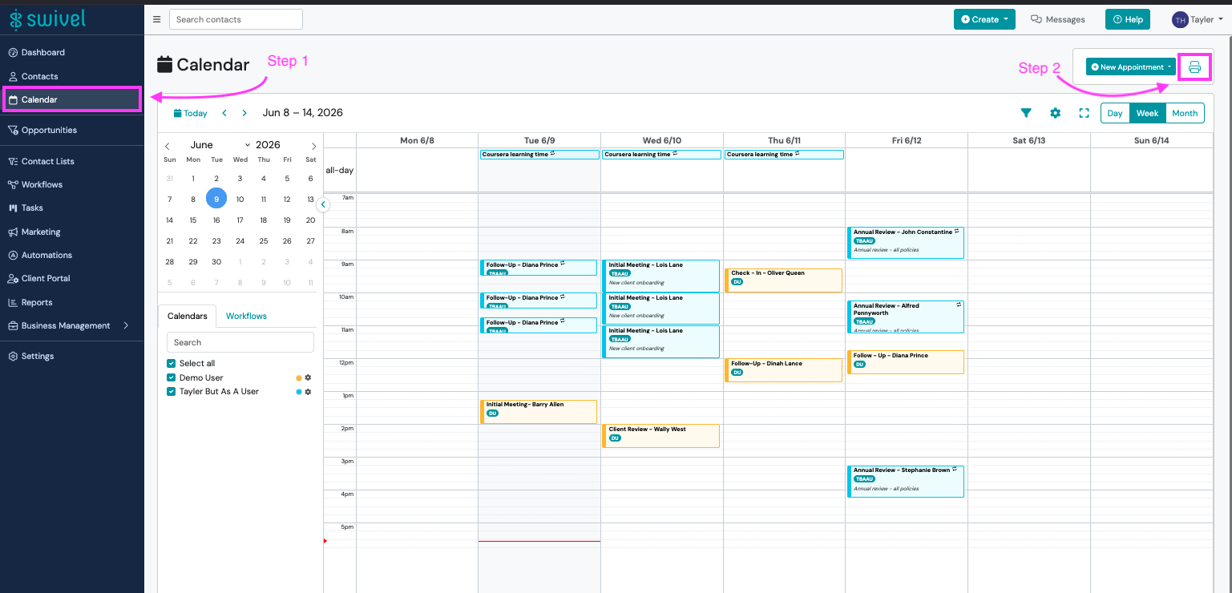The image size is (1232, 593).
Task: Collapse the calendar side panel chevron
Action: 323,204
